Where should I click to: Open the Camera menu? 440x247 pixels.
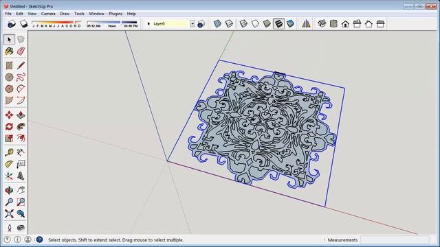tap(48, 14)
